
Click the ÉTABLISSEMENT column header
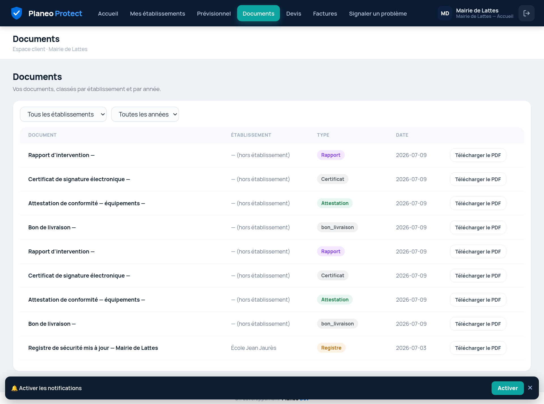(x=251, y=135)
